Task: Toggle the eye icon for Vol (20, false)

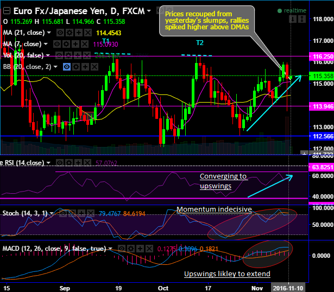Action: (x=59, y=55)
